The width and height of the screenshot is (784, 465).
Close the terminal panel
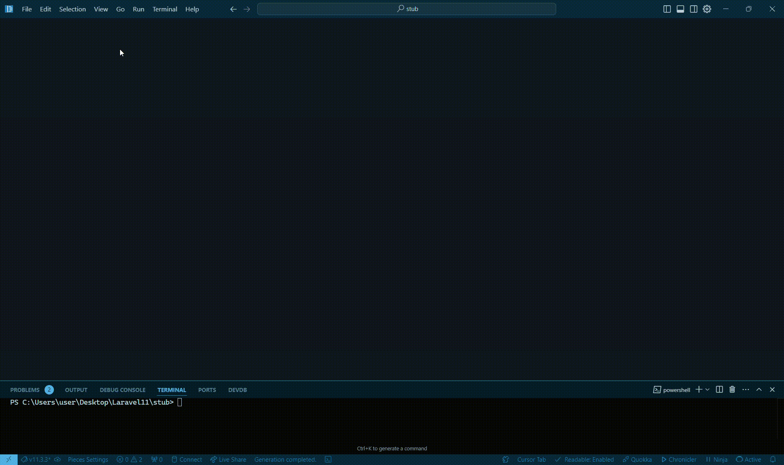[772, 390]
